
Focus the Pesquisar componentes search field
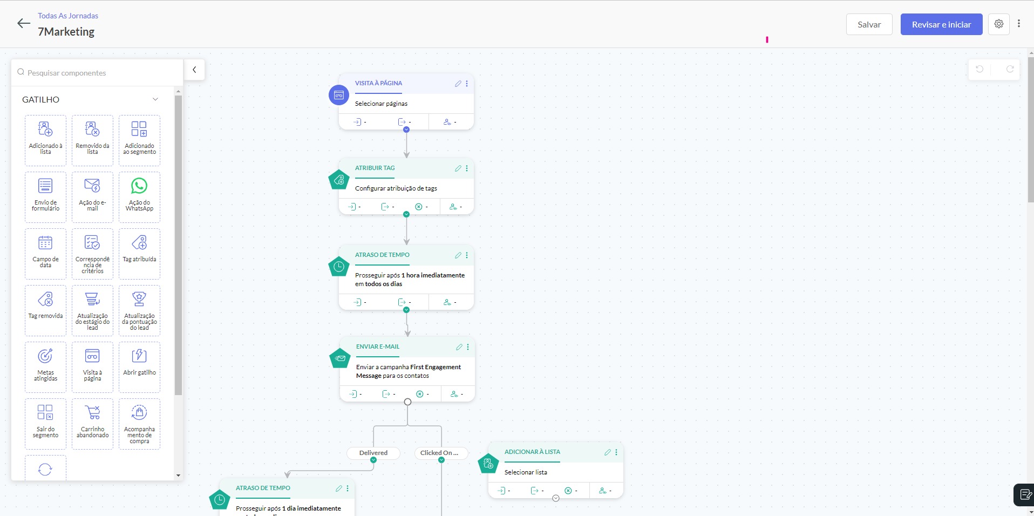point(97,73)
